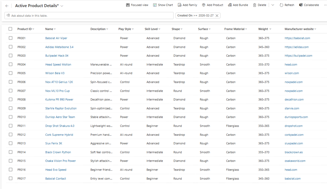Open Show Chart pane
The image size is (327, 189).
(x=163, y=5)
